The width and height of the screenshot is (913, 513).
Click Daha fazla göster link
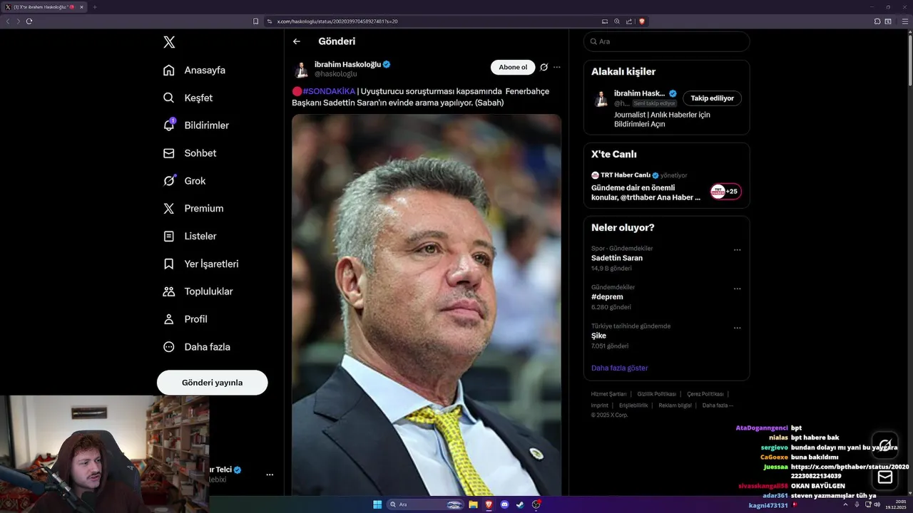click(x=619, y=368)
